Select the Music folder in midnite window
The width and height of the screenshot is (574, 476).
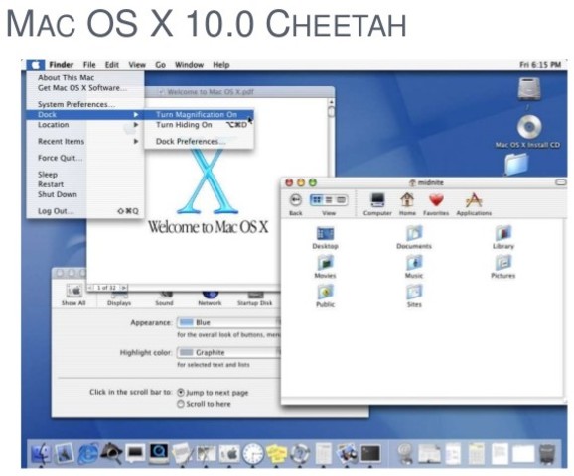tap(414, 267)
